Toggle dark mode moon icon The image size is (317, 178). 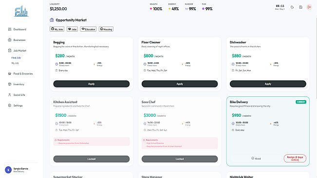pos(292,7)
